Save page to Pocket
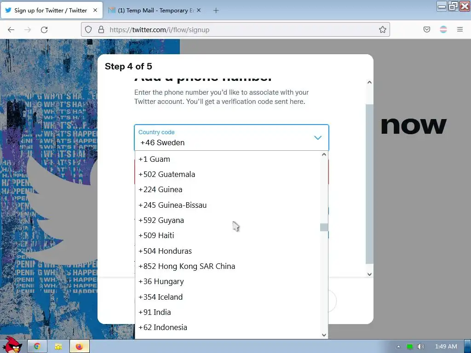471x353 pixels. (x=427, y=29)
